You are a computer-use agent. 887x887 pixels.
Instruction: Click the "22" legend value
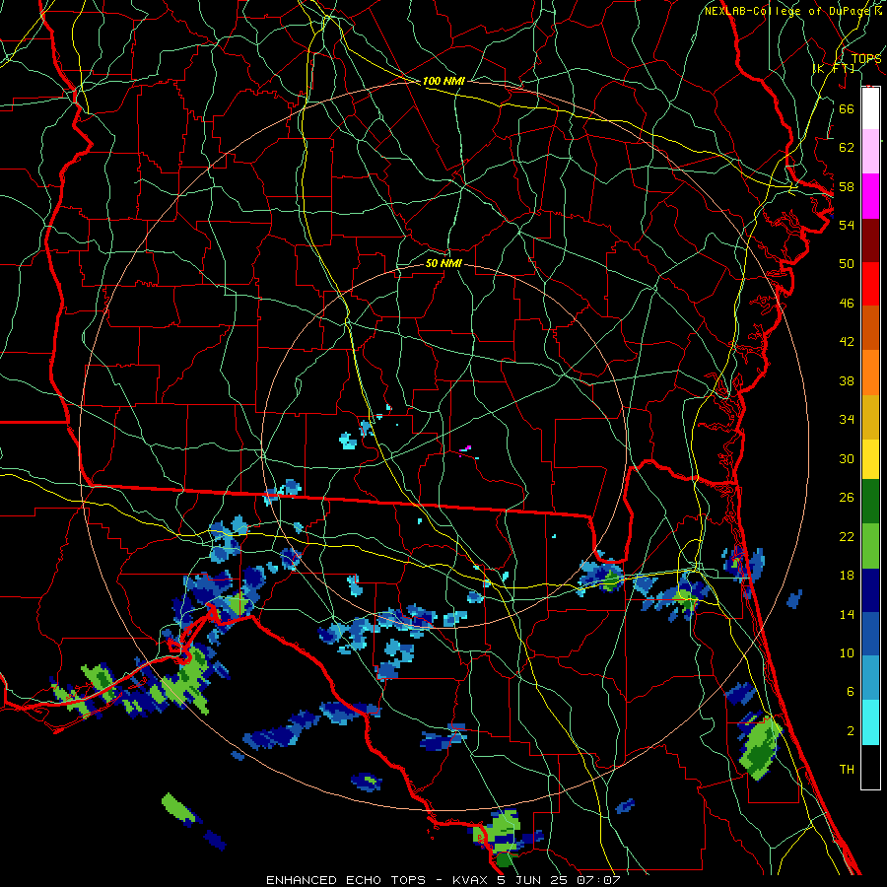point(847,537)
